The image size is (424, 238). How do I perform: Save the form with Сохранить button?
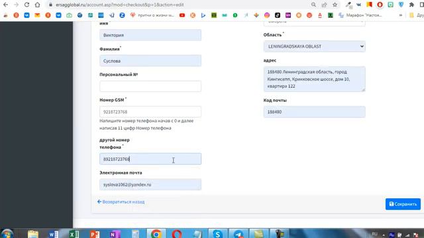403,204
